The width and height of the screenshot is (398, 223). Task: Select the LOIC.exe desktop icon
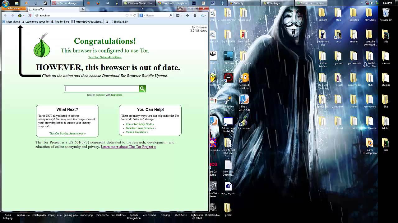coord(228,58)
